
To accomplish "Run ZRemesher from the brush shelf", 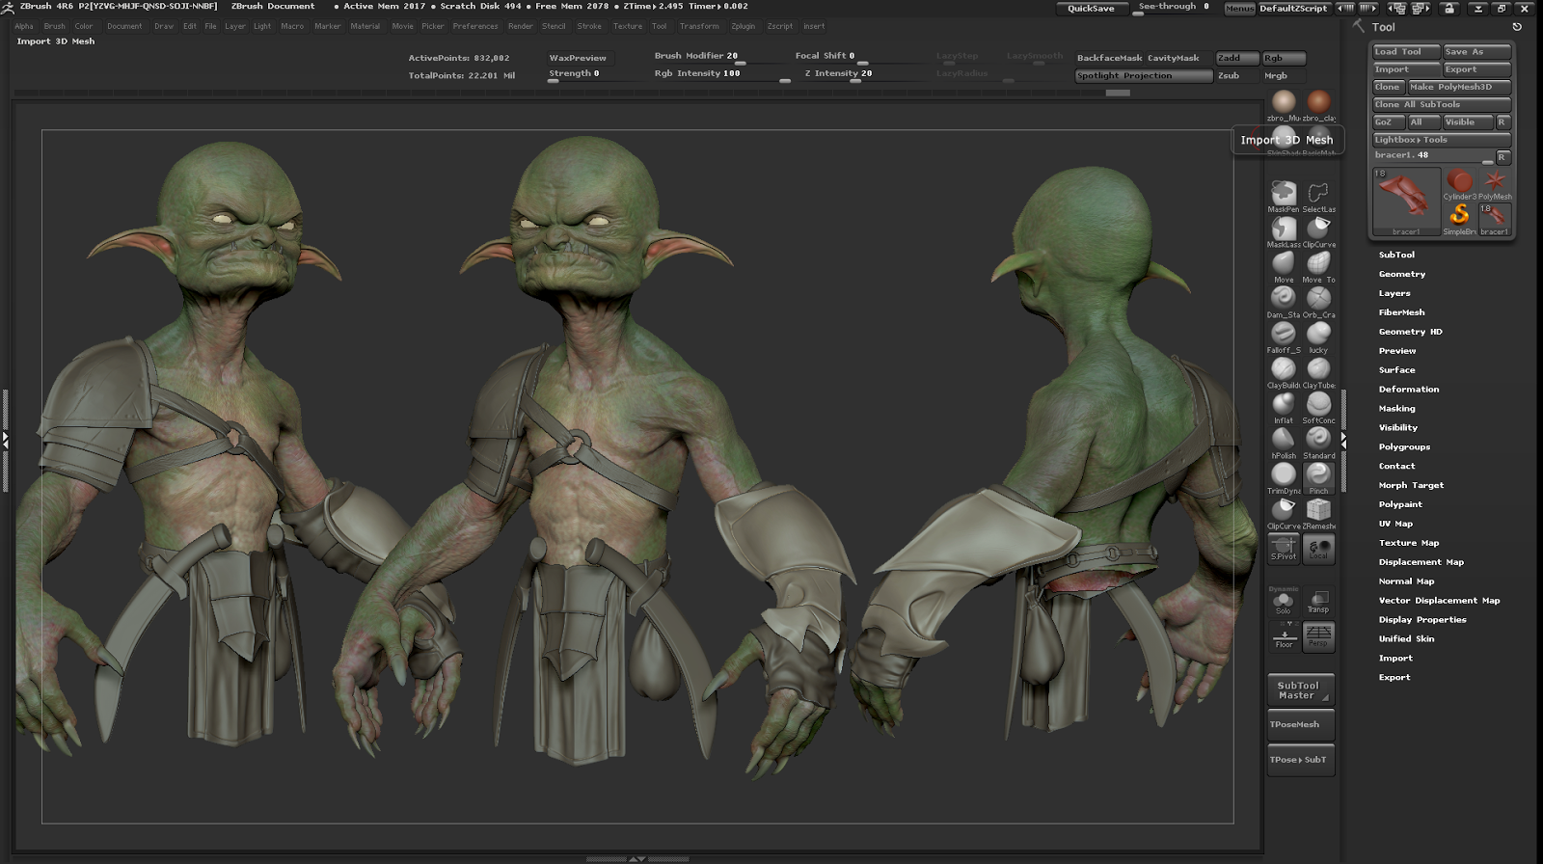I will [1318, 512].
